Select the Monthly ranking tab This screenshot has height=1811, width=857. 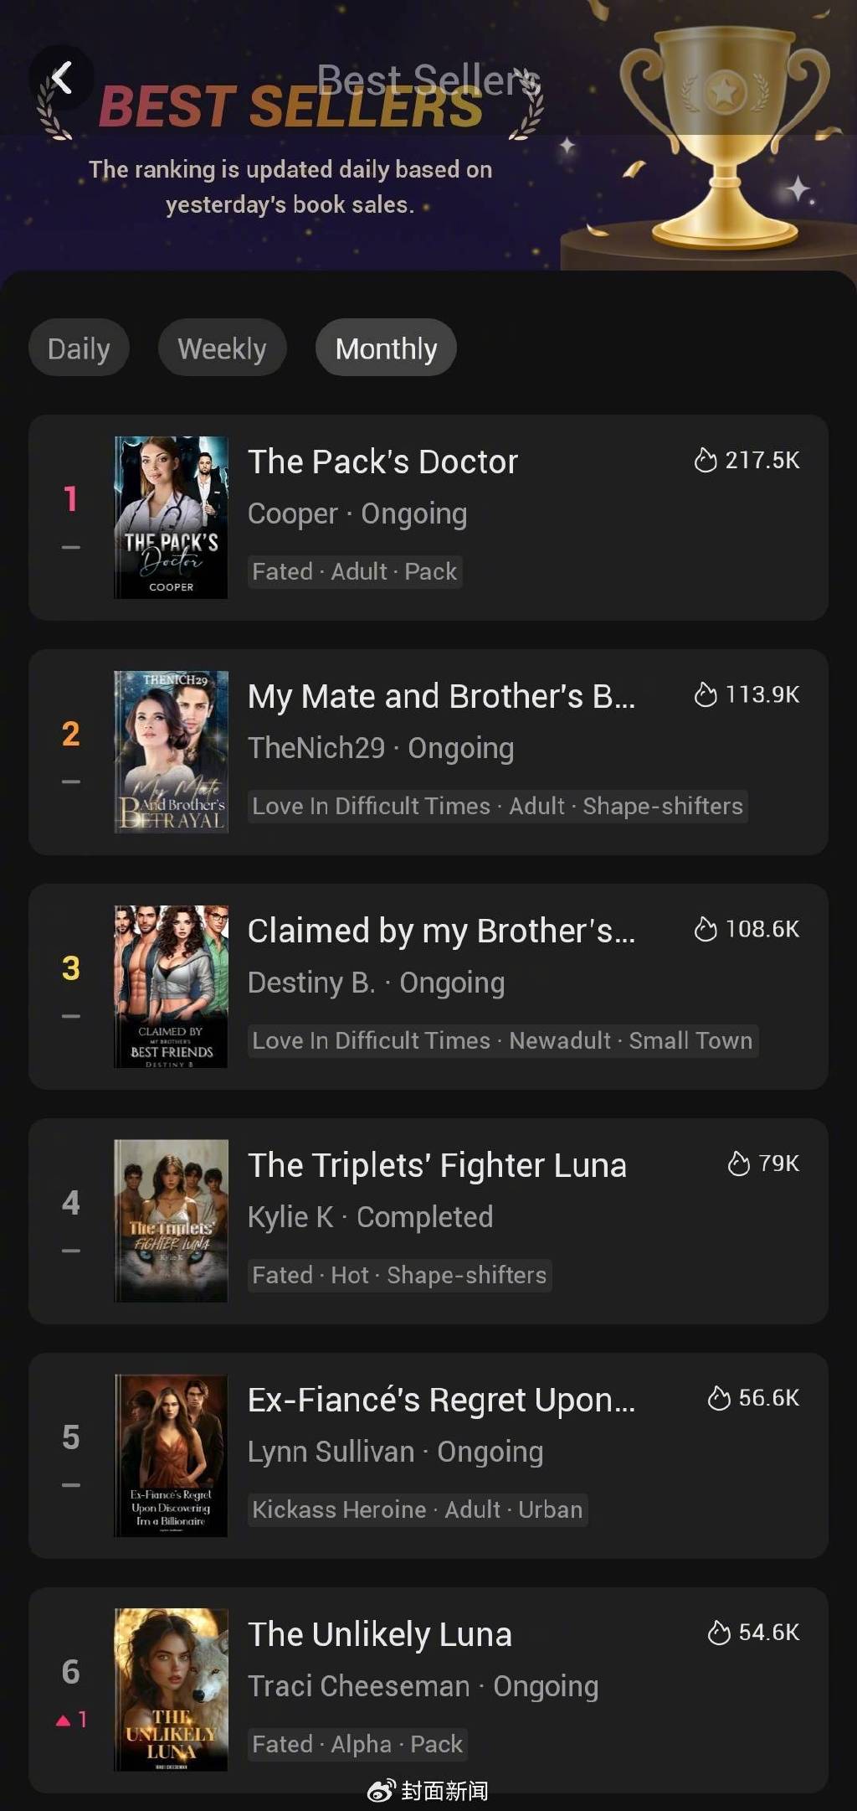[386, 348]
